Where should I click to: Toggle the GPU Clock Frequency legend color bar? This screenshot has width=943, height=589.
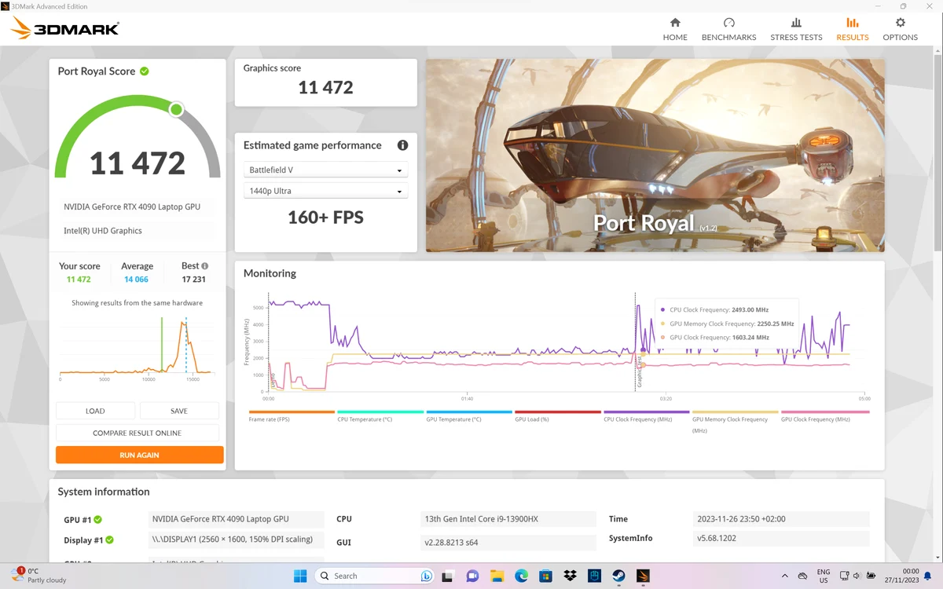click(825, 412)
